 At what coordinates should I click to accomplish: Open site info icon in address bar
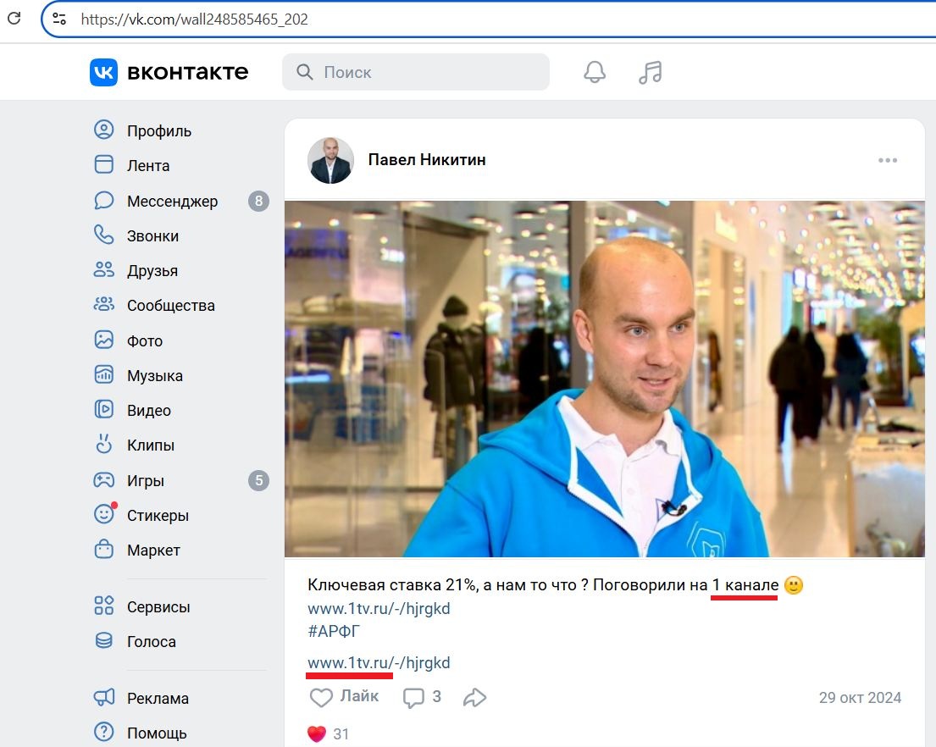[x=58, y=19]
